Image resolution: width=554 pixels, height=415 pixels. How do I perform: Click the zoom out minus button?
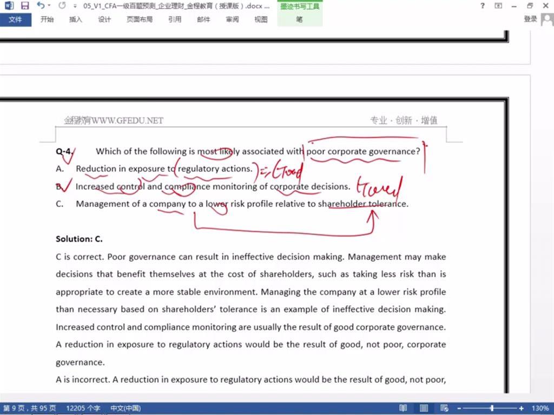459,409
